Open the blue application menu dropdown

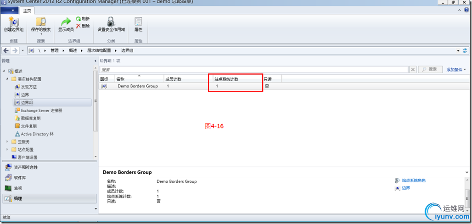point(10,11)
